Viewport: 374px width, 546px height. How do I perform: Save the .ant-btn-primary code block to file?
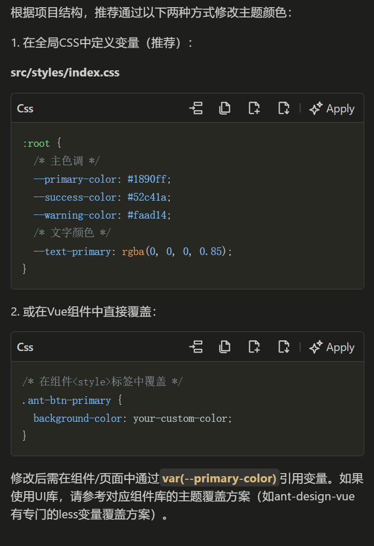pos(284,347)
